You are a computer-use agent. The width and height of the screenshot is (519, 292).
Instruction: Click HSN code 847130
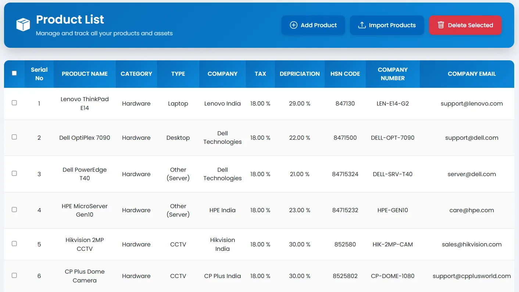[x=345, y=104]
